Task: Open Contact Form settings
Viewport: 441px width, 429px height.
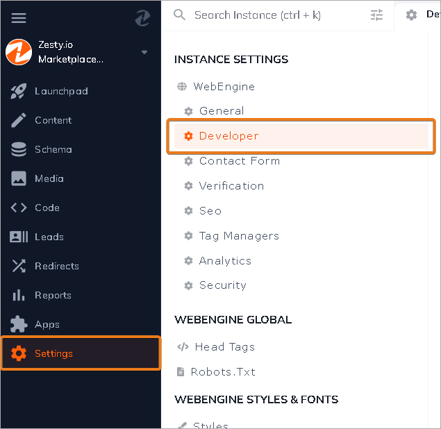Action: point(240,161)
